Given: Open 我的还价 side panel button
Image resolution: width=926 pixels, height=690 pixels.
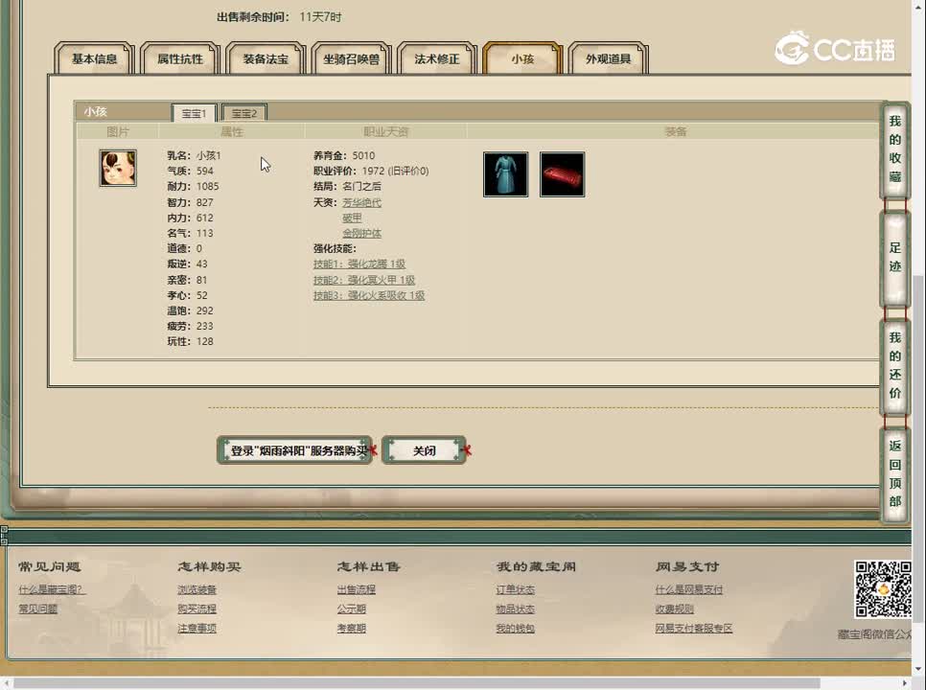Looking at the screenshot, I should coord(894,365).
